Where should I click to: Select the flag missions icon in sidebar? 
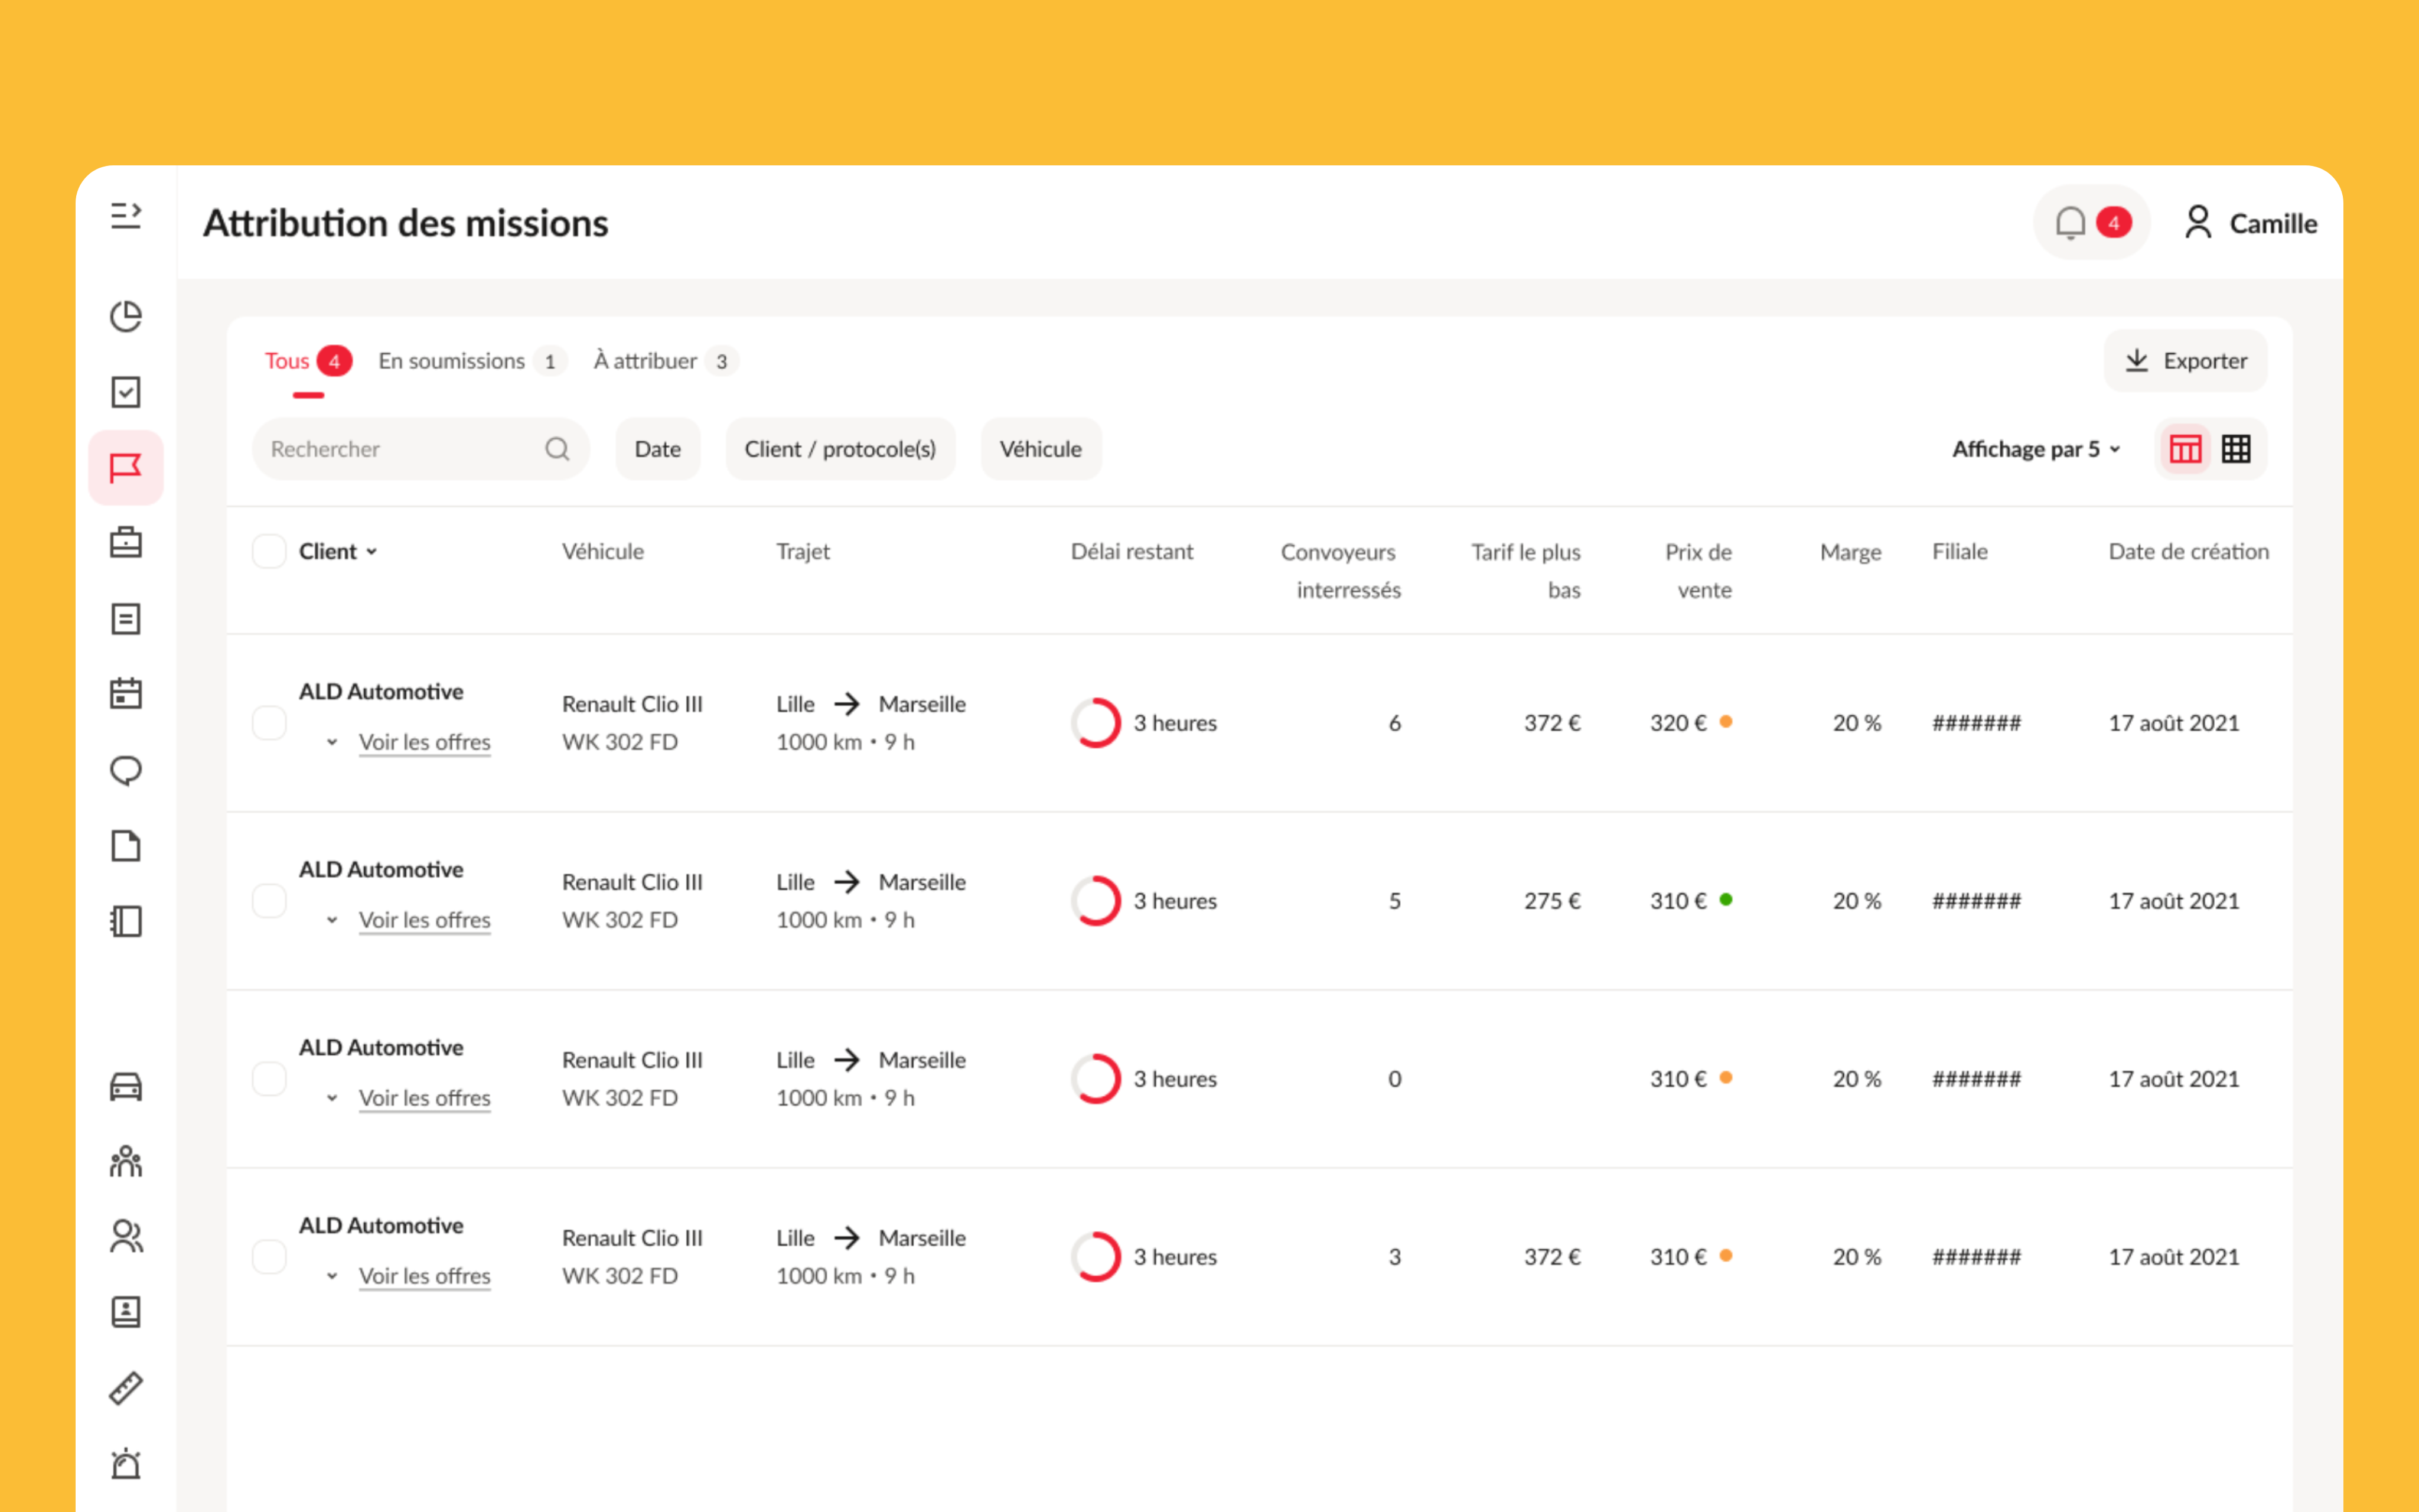pos(126,467)
